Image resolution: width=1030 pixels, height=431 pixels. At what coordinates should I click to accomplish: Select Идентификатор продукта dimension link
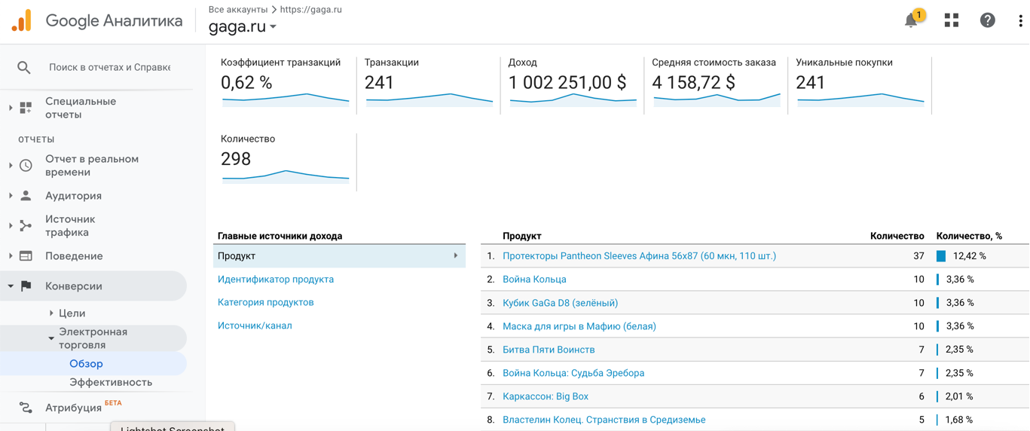(x=276, y=280)
